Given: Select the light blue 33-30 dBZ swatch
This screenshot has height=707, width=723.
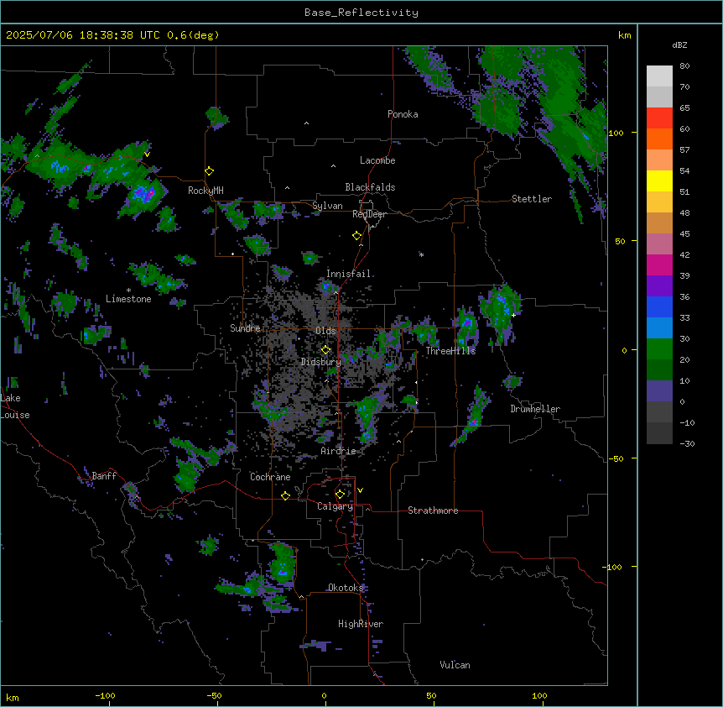Looking at the screenshot, I should [x=659, y=328].
